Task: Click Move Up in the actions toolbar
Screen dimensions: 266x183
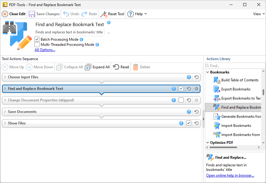Action: click(13, 67)
